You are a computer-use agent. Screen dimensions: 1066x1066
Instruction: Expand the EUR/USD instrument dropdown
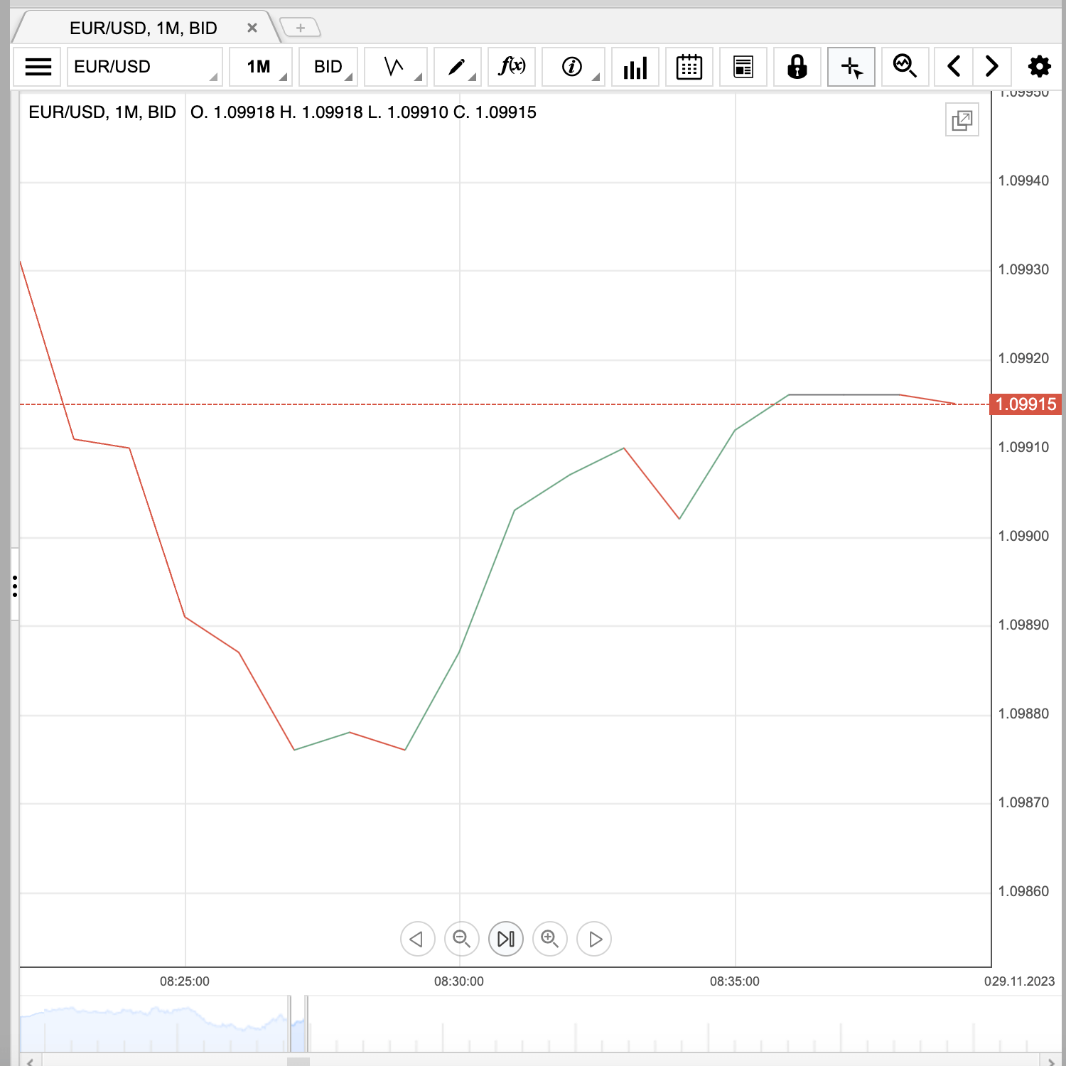tap(144, 67)
